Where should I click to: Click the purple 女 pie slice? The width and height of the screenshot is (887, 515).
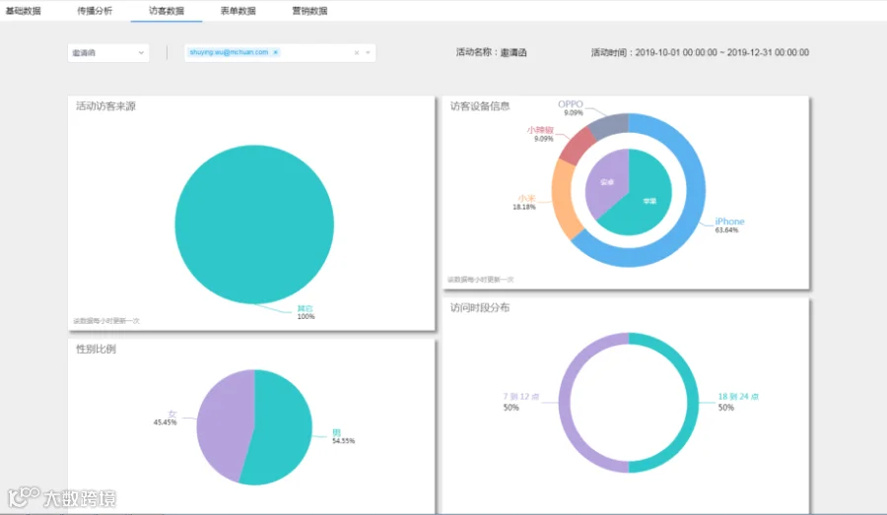pyautogui.click(x=224, y=425)
